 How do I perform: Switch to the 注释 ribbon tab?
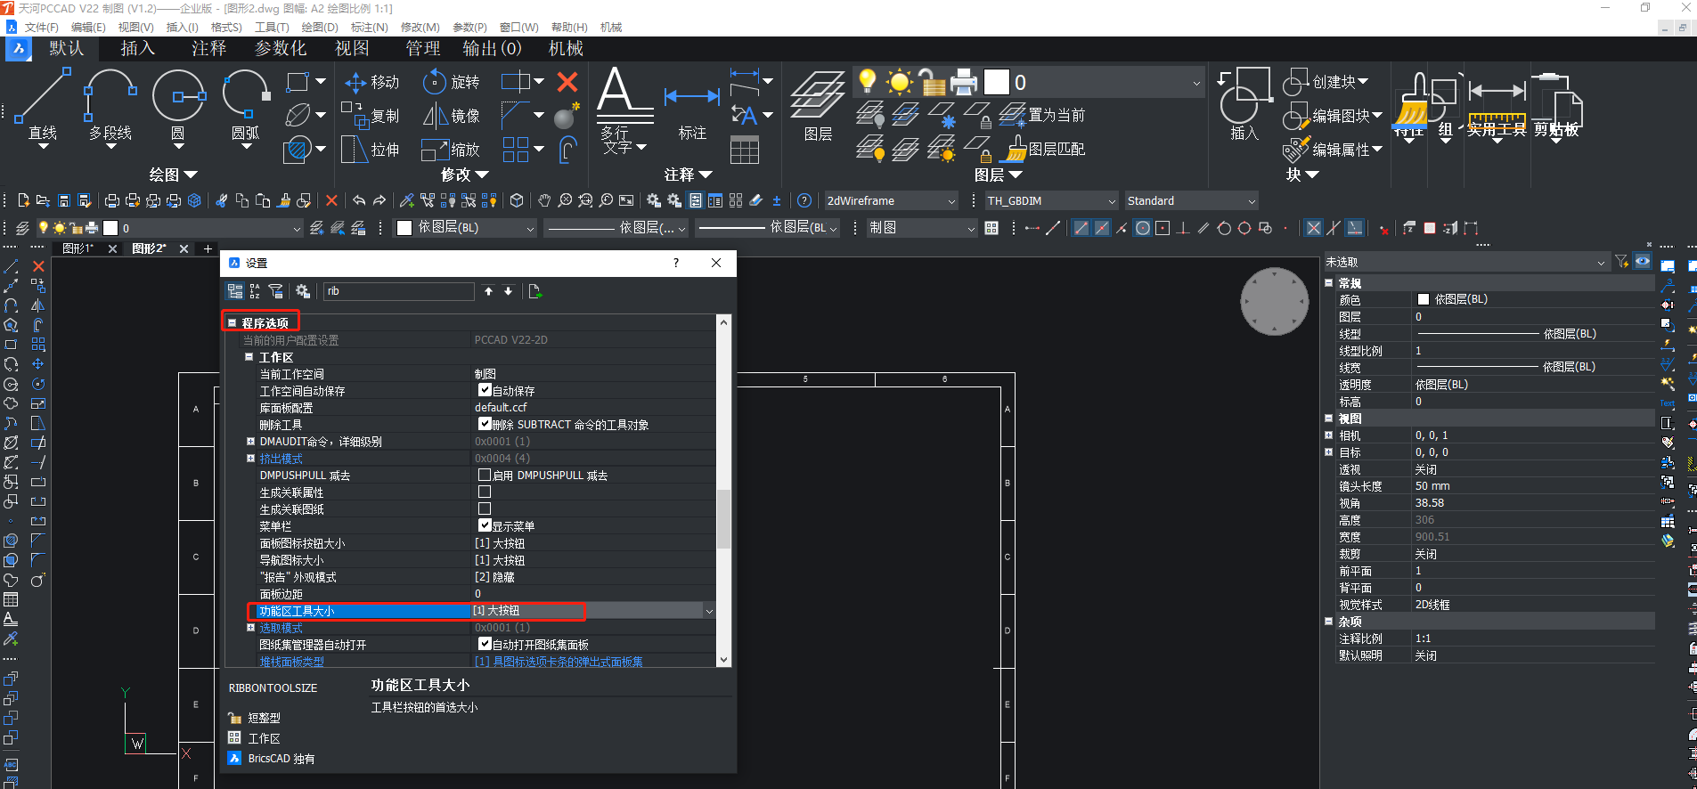click(209, 48)
